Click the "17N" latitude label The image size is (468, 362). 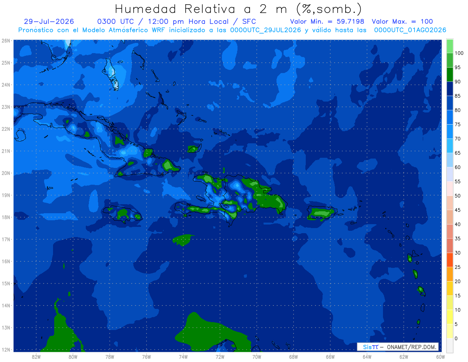[x=5, y=239]
